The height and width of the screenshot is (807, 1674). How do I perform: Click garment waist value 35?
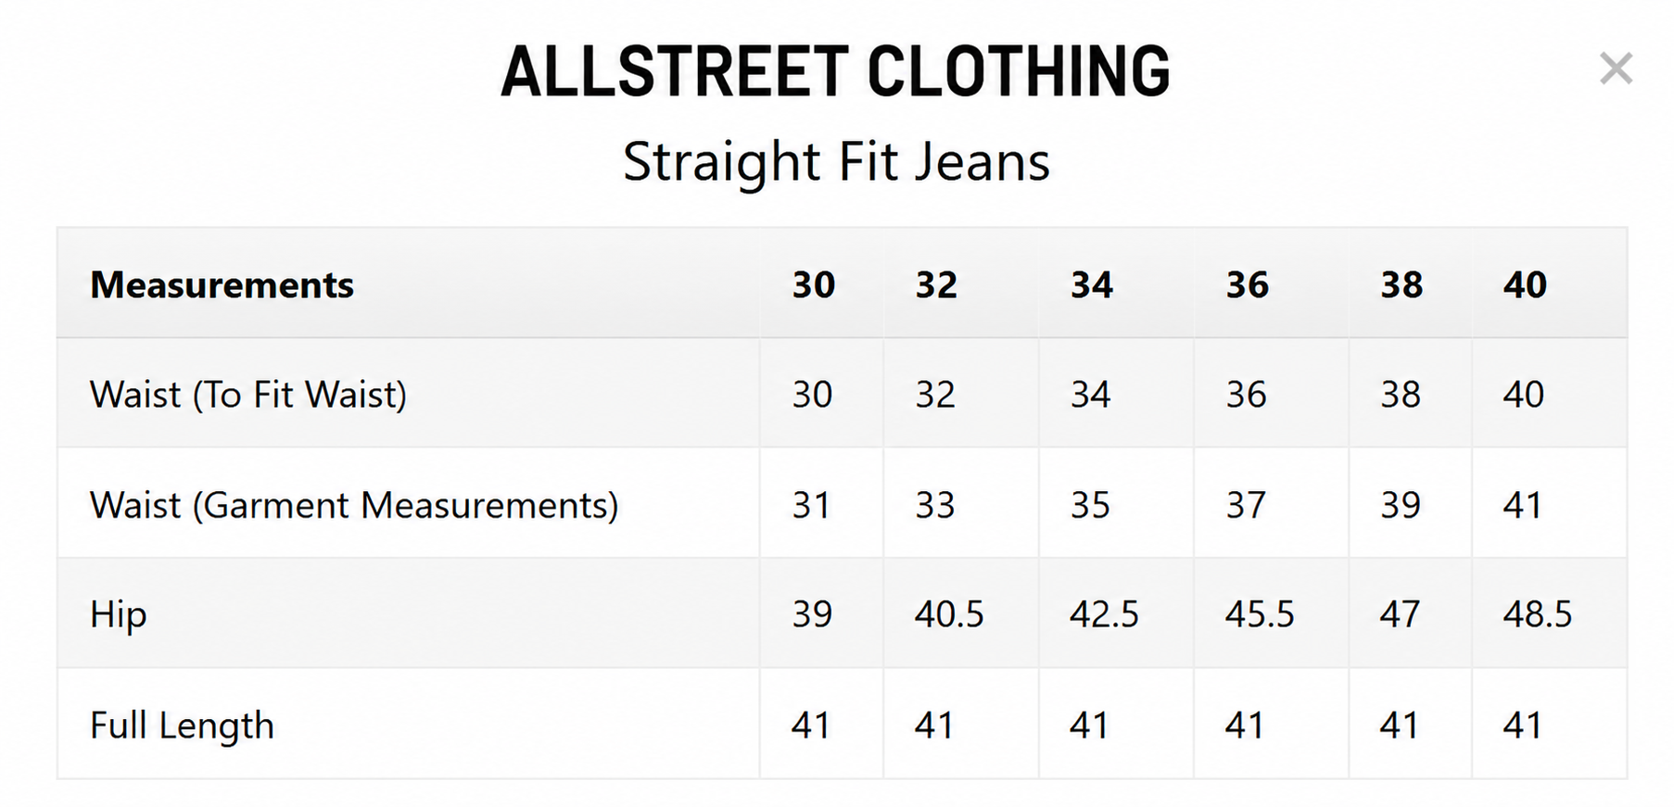tap(1090, 505)
